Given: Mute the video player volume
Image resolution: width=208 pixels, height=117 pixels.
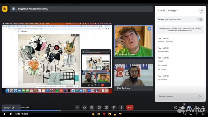Looking at the screenshot, I should pyautogui.click(x=11, y=114).
